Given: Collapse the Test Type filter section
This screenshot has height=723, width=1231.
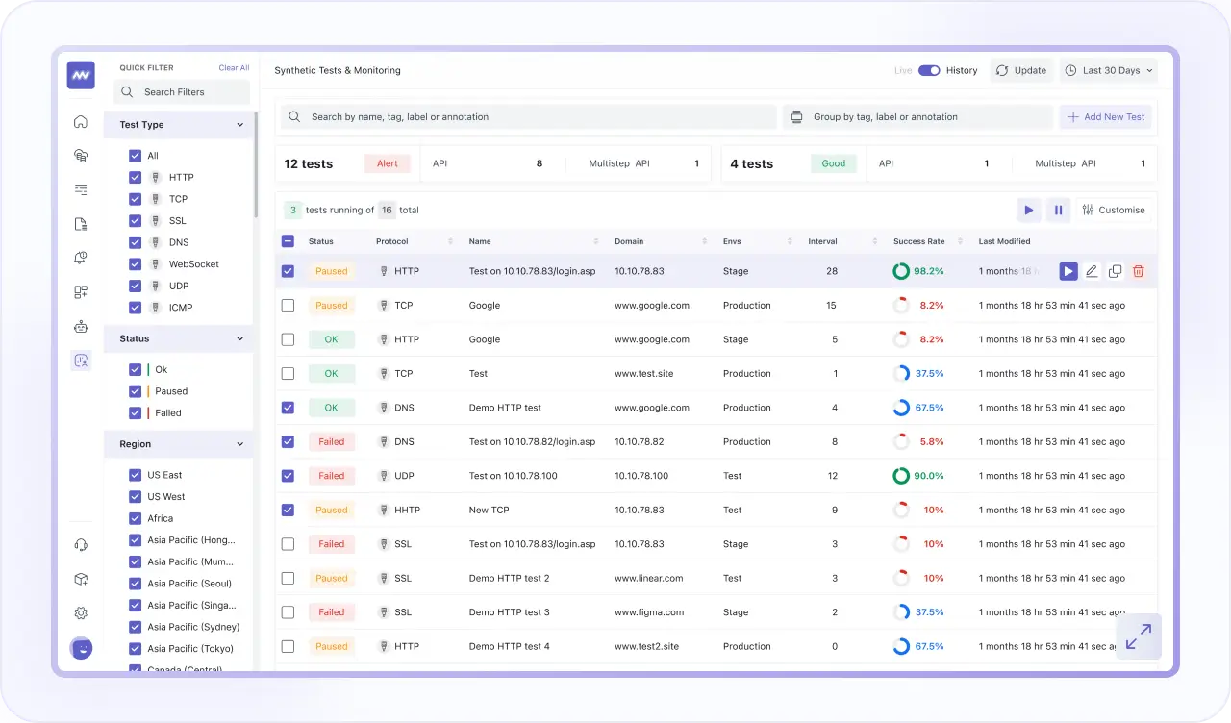Looking at the screenshot, I should 240,124.
